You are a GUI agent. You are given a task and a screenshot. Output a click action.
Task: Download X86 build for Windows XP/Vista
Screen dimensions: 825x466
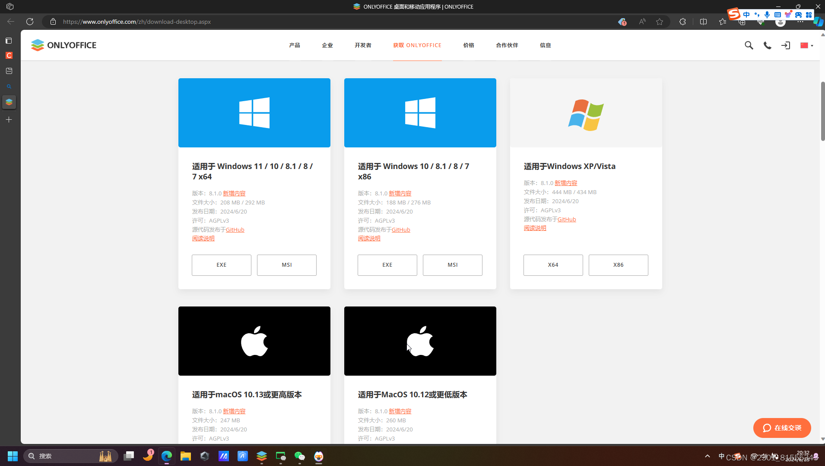[619, 265]
